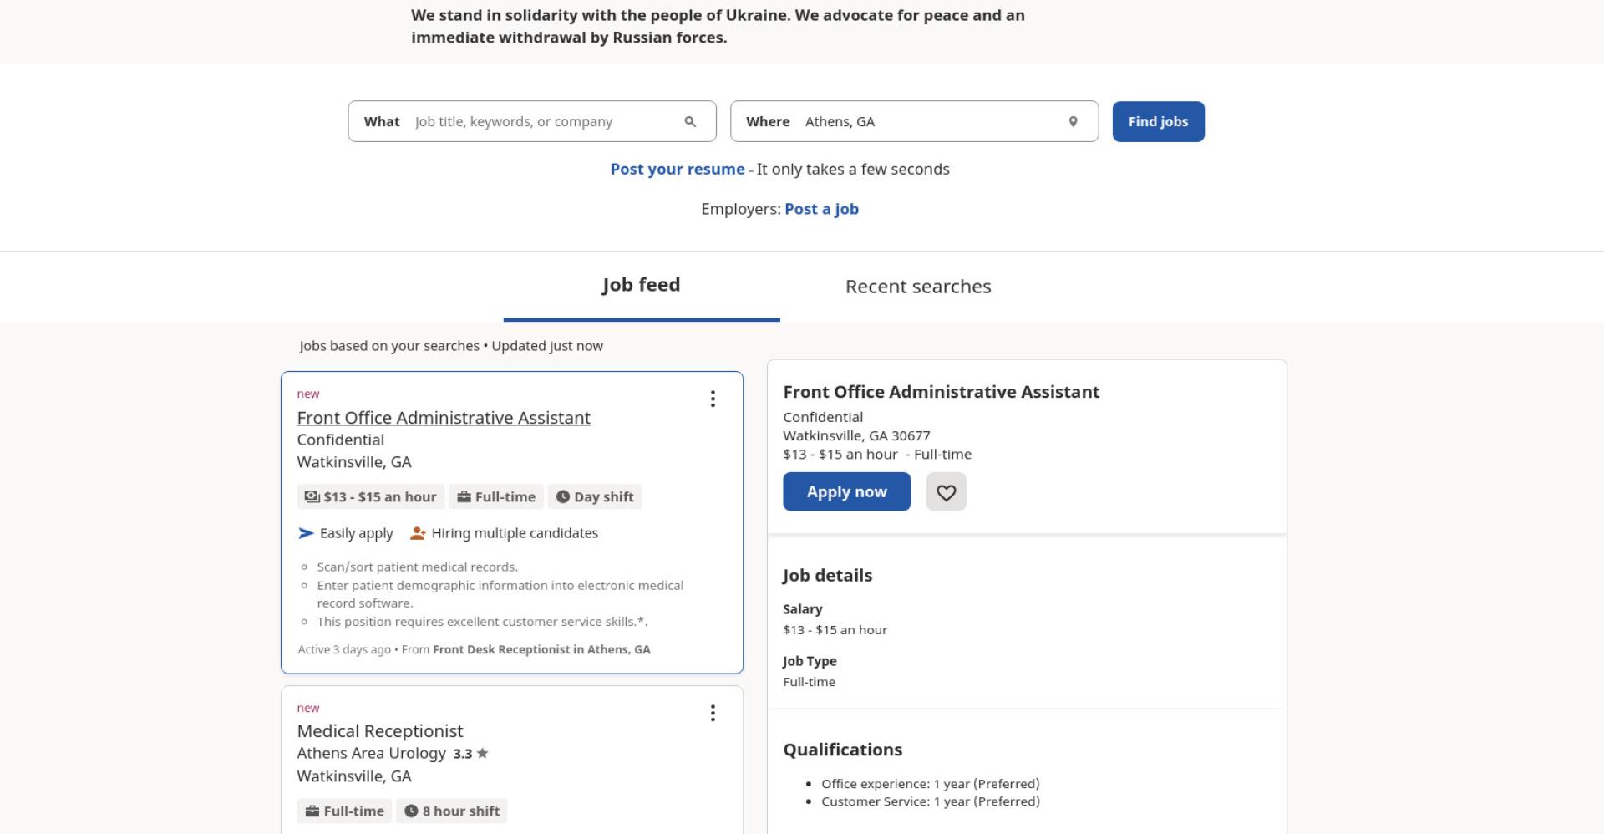Image resolution: width=1604 pixels, height=834 pixels.
Task: Click the Easily apply arrow icon
Action: coord(306,533)
